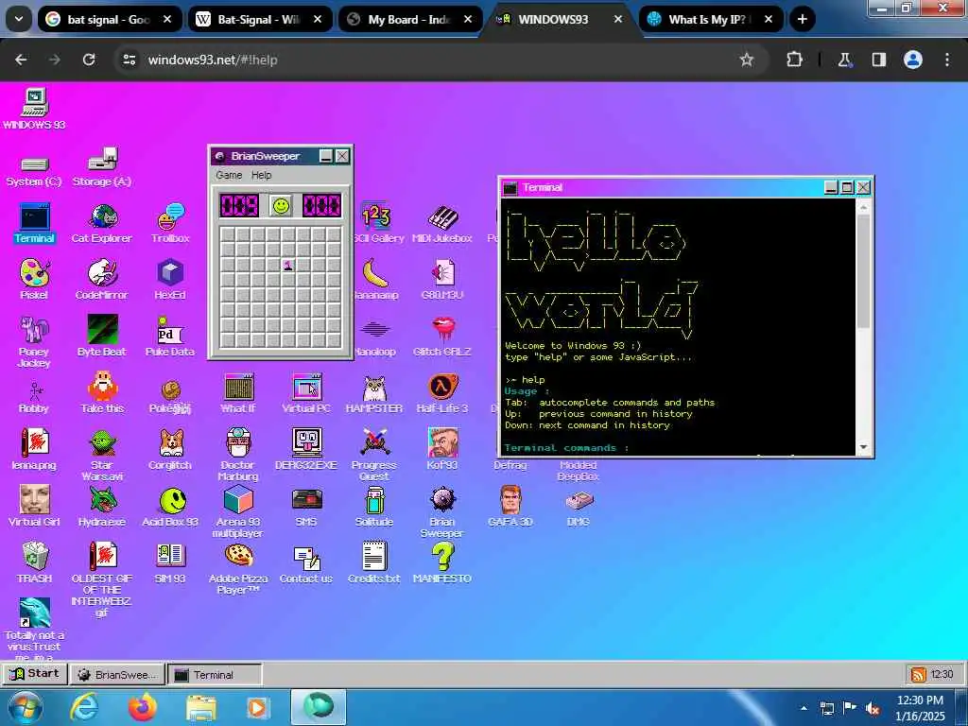
Task: Open a new browser tab
Action: (x=802, y=19)
